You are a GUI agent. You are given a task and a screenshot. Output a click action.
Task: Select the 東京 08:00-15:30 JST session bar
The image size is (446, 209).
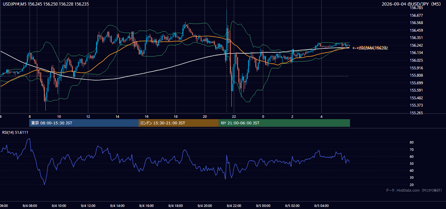point(84,123)
